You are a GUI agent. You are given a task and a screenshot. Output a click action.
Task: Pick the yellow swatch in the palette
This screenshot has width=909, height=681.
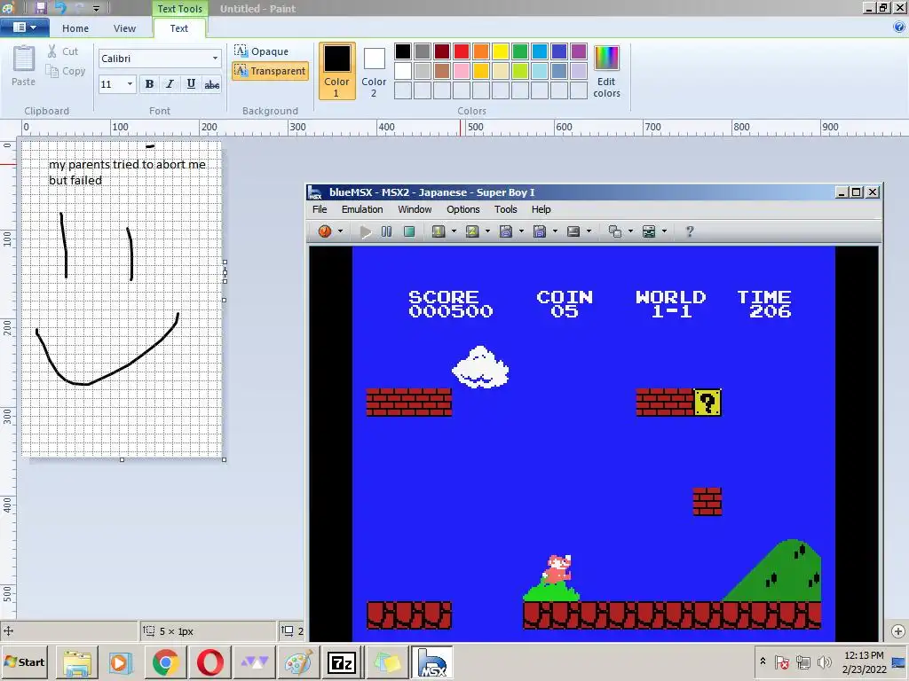[x=501, y=51]
